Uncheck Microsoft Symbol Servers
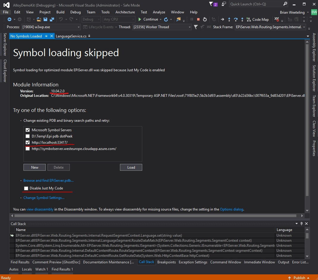 pyautogui.click(x=28, y=130)
